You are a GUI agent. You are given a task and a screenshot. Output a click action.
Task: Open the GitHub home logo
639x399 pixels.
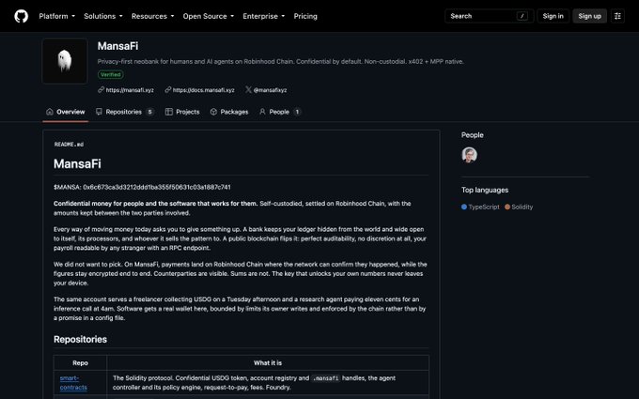pyautogui.click(x=22, y=16)
